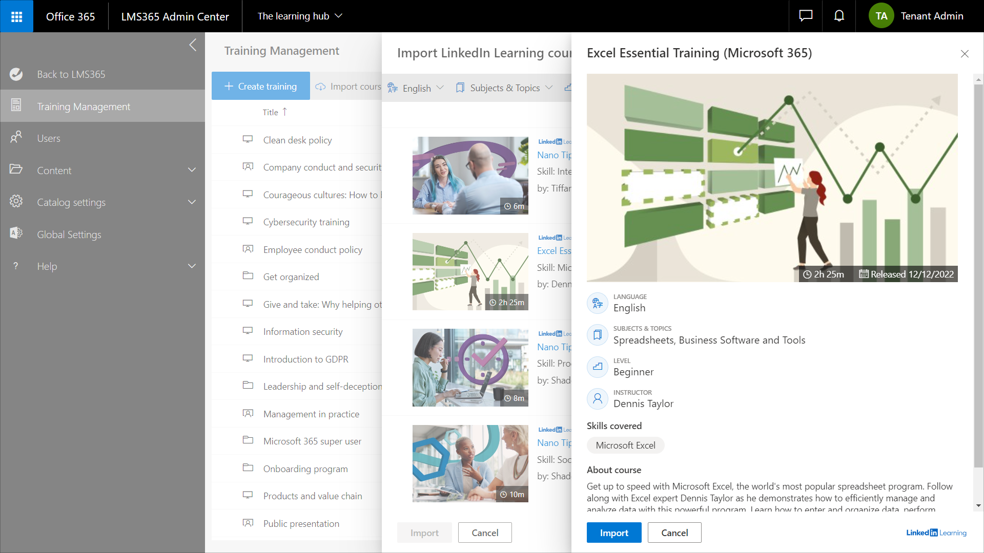Click the details panel vertical scrollbar
Screen dimensions: 984x553
tap(978, 275)
